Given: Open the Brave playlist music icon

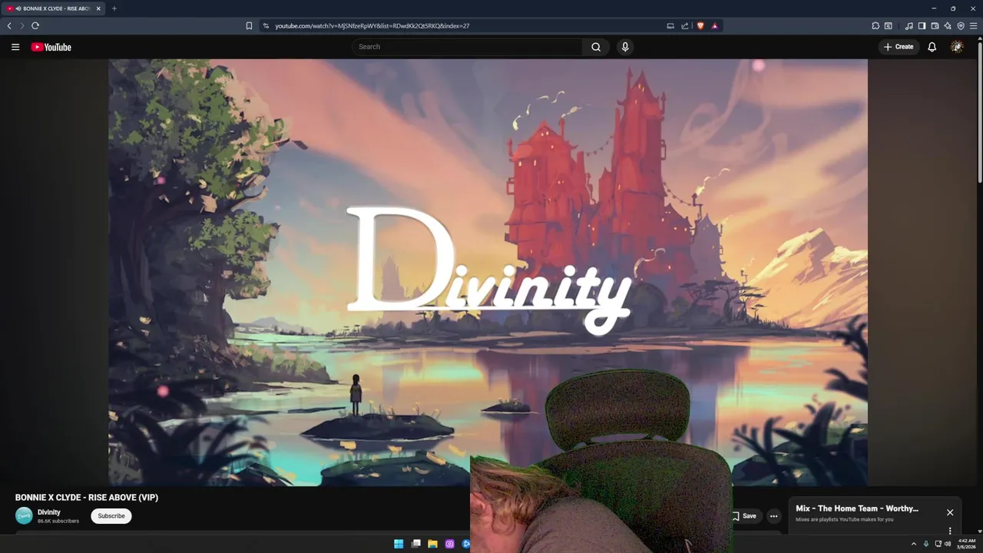Looking at the screenshot, I should coord(909,25).
